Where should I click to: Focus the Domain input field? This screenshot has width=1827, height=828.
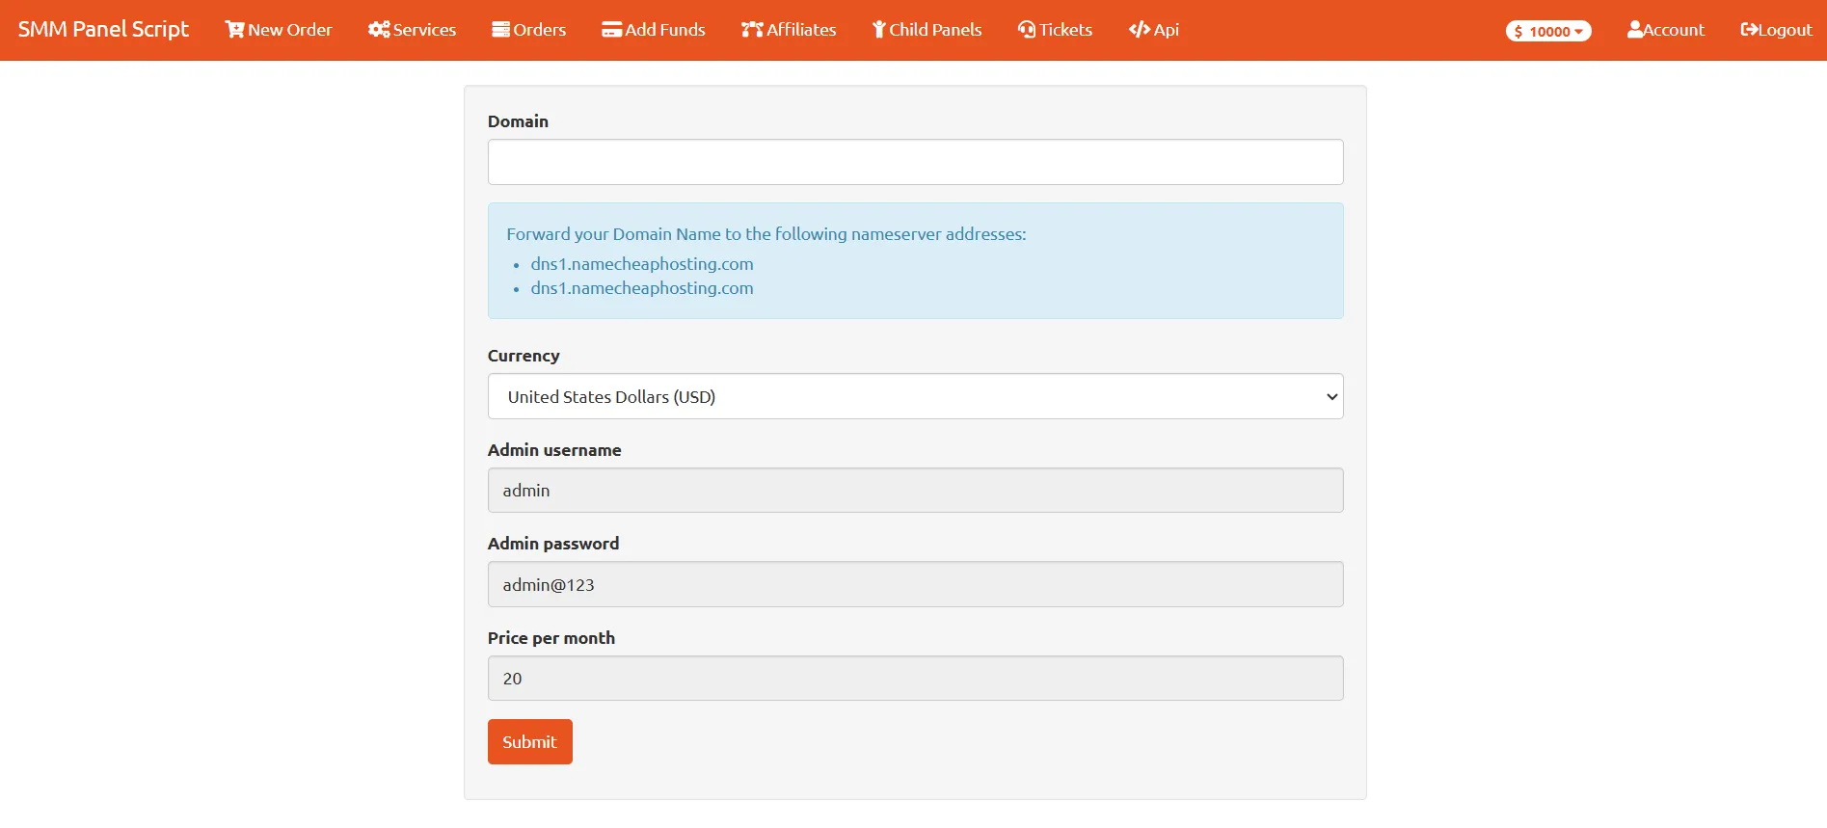click(x=915, y=162)
